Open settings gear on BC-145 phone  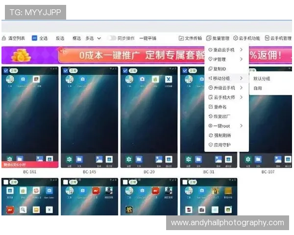69,159
